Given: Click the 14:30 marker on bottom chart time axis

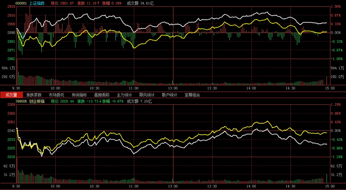Looking at the screenshot, I should tap(290, 186).
